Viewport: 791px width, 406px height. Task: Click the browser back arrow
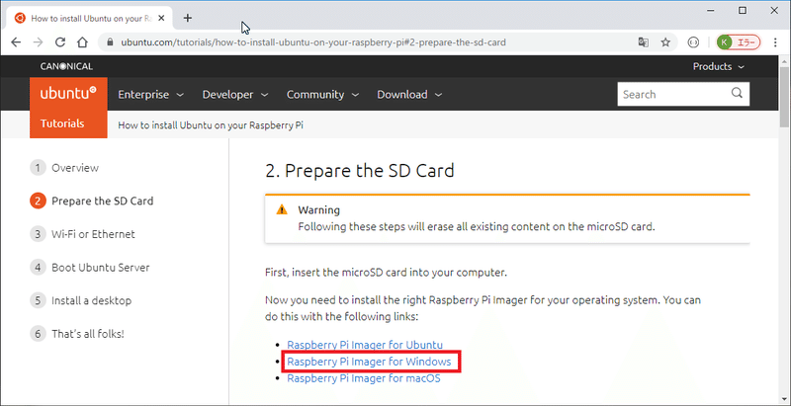[x=14, y=42]
